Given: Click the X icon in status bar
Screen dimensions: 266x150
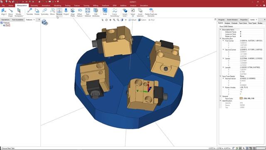Looking at the screenshot, I should [244, 148].
